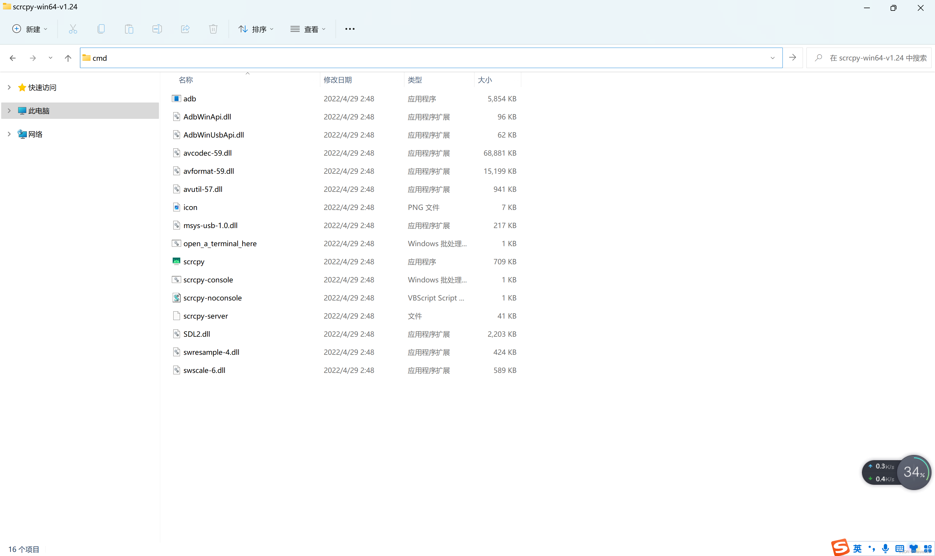Select the scrcpy application file
The image size is (935, 556).
click(x=194, y=262)
